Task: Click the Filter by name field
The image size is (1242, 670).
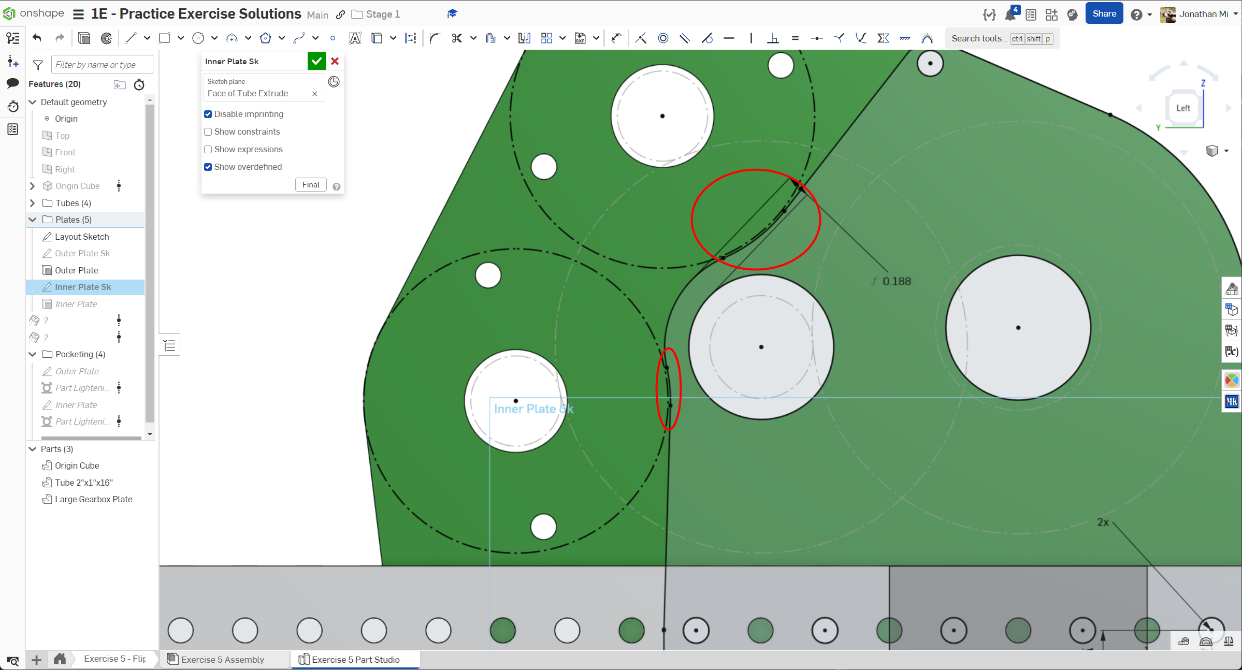Action: click(102, 65)
